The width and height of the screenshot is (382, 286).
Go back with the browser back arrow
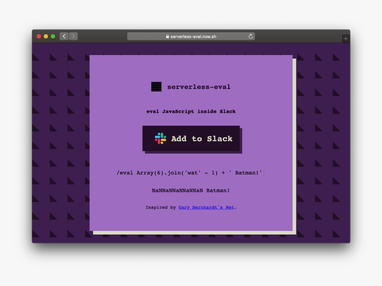point(64,36)
